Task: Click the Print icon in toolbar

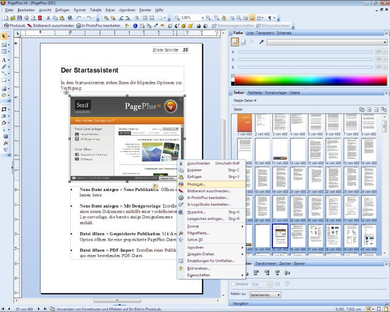Action: pyautogui.click(x=26, y=18)
